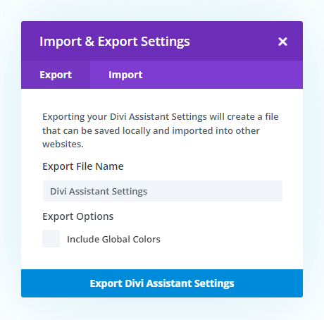Click the Include Global Colors label
The height and width of the screenshot is (320, 324).
(x=113, y=239)
